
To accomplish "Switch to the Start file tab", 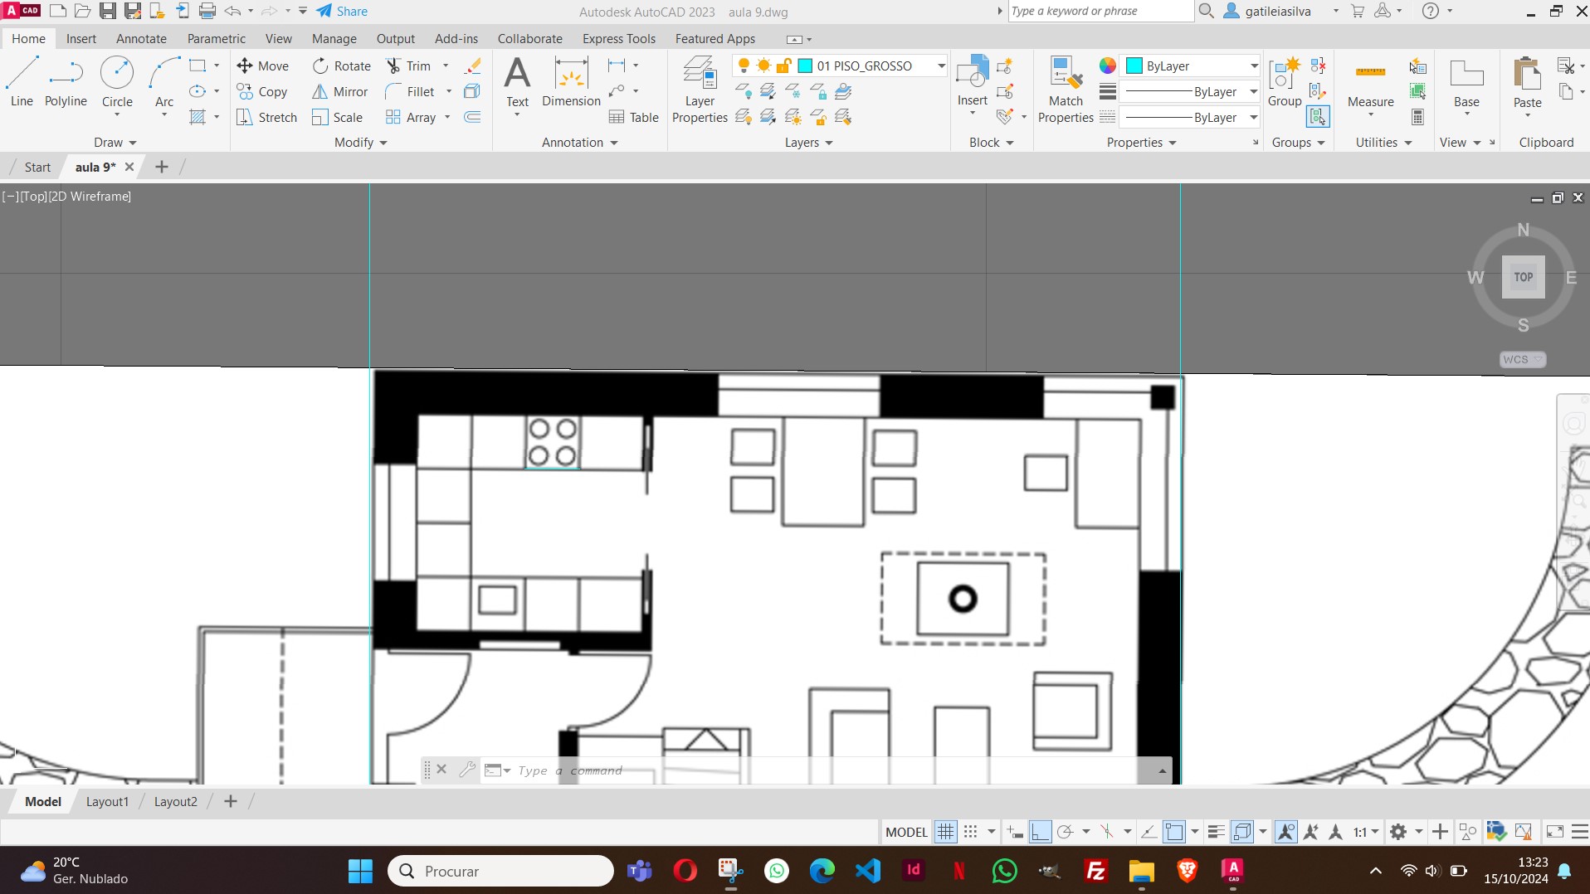I will point(37,167).
